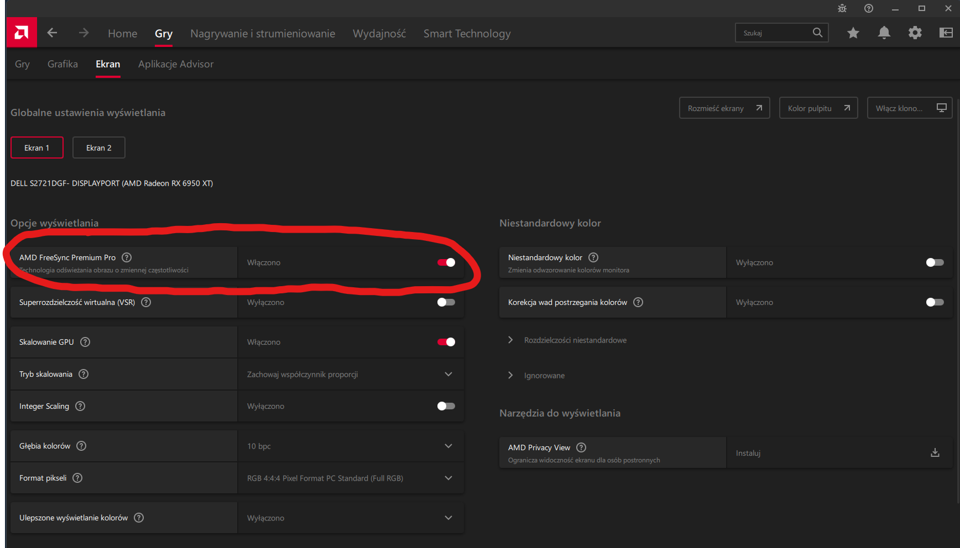Disable the AMD FreeSync Premium Pro toggle
This screenshot has height=548, width=960.
(x=446, y=262)
